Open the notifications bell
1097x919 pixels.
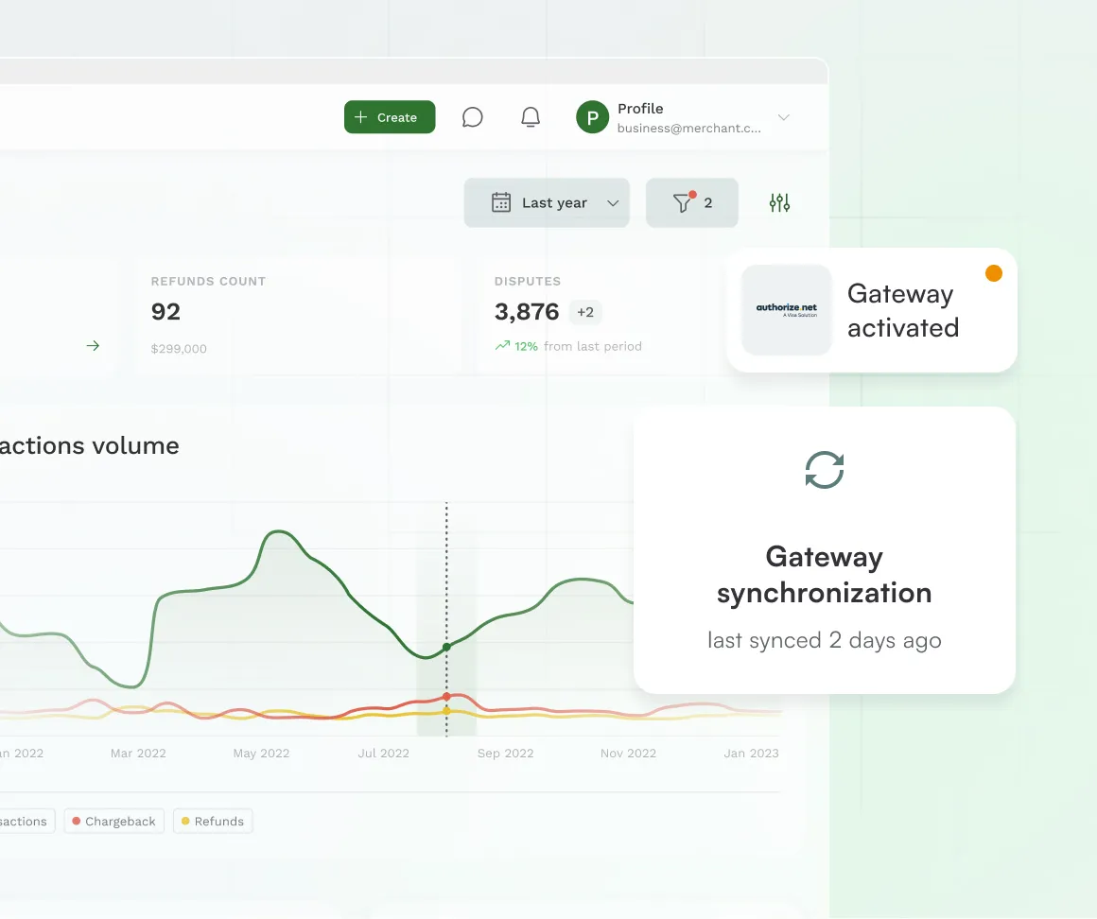click(531, 117)
